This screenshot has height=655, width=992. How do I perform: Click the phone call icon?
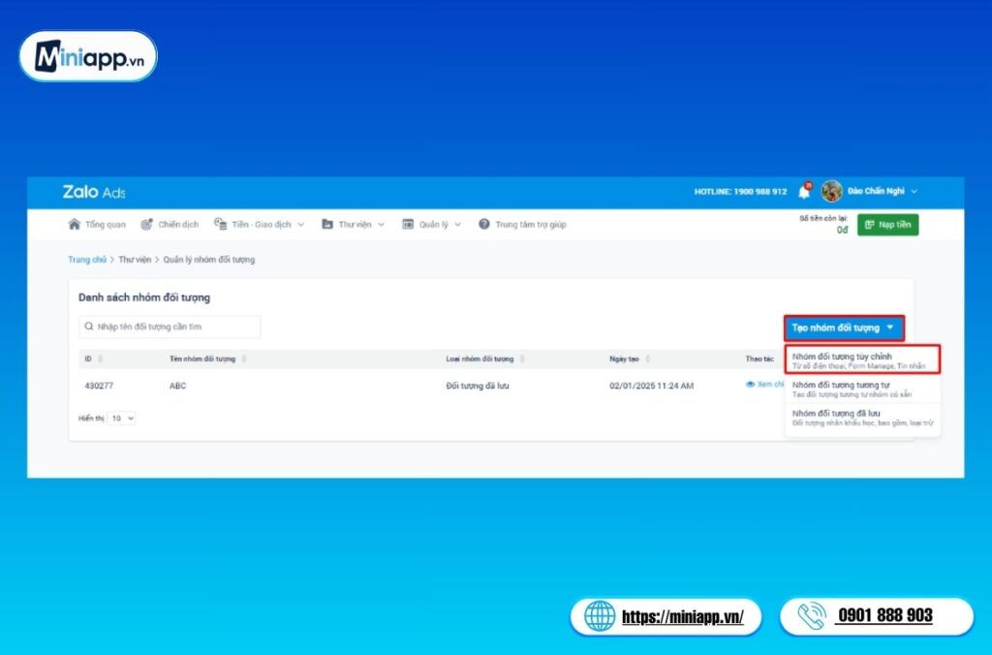pos(812,616)
